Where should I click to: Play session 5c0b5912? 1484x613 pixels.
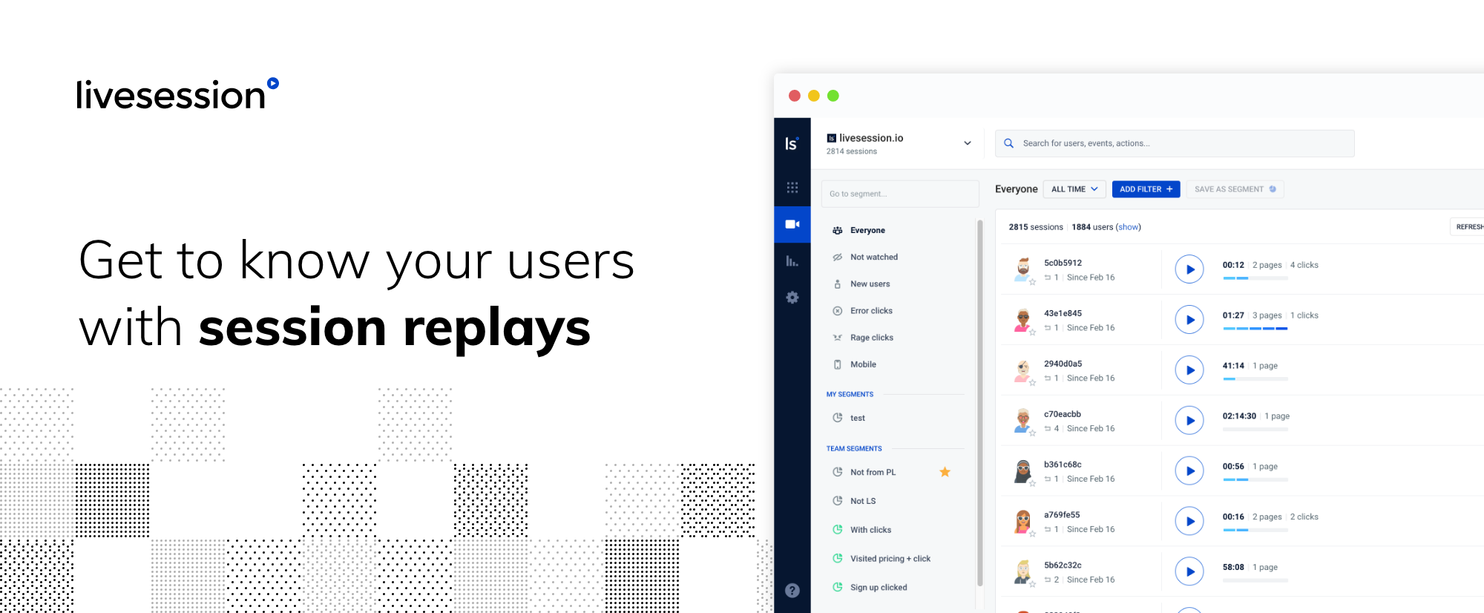pyautogui.click(x=1189, y=269)
